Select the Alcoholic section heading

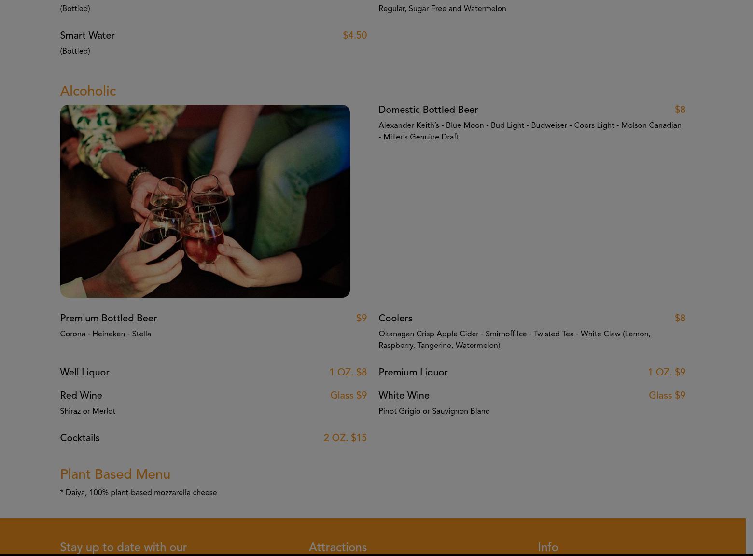point(88,91)
